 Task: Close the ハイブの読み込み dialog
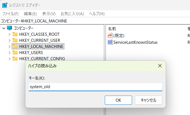pos(160,66)
